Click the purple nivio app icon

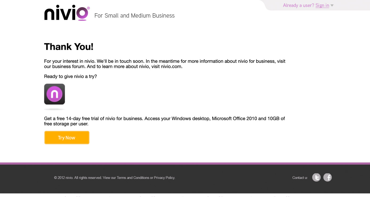(x=54, y=94)
